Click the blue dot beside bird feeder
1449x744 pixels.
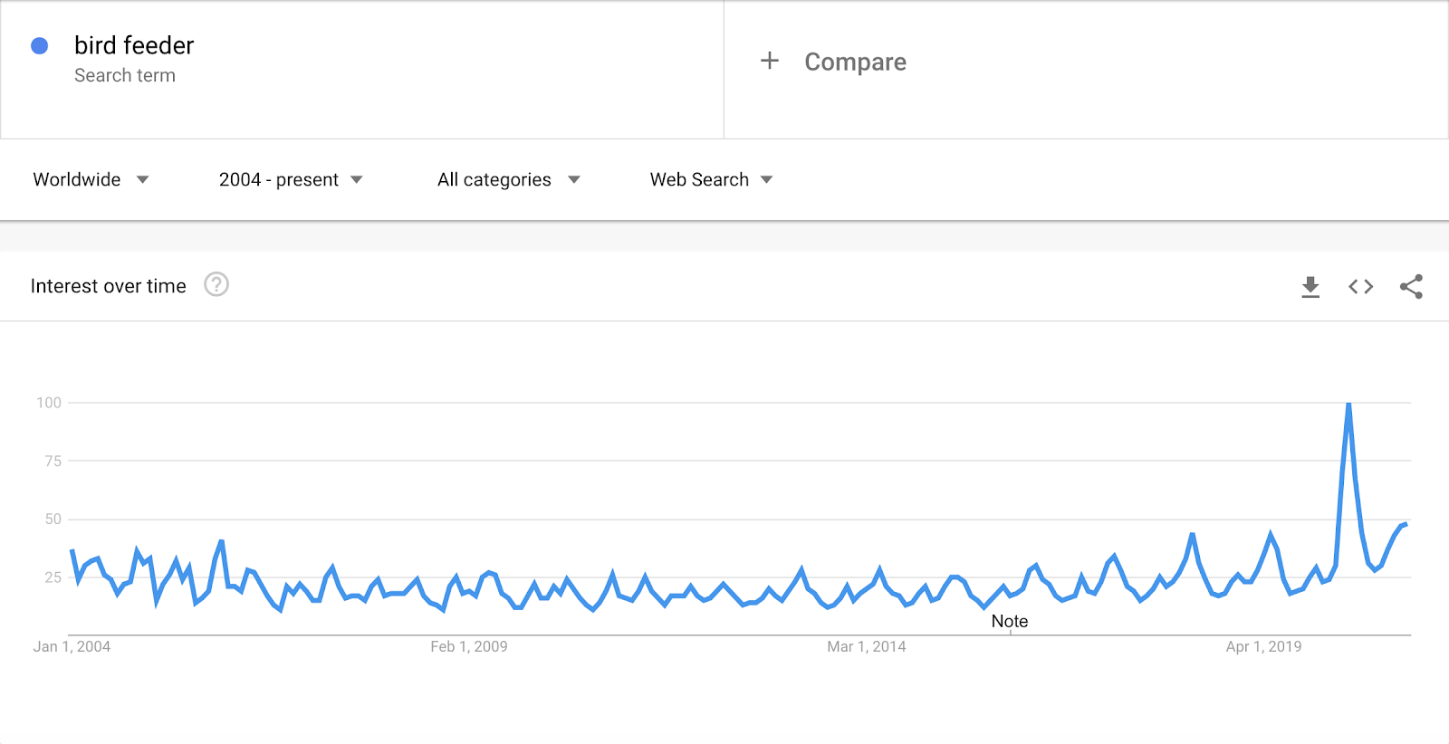(x=40, y=46)
